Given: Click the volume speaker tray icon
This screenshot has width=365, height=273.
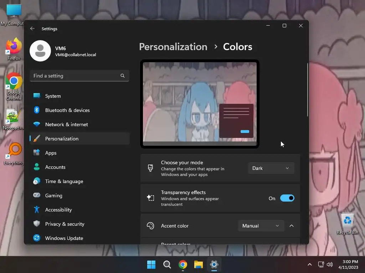Looking at the screenshot, I should pos(330,264).
